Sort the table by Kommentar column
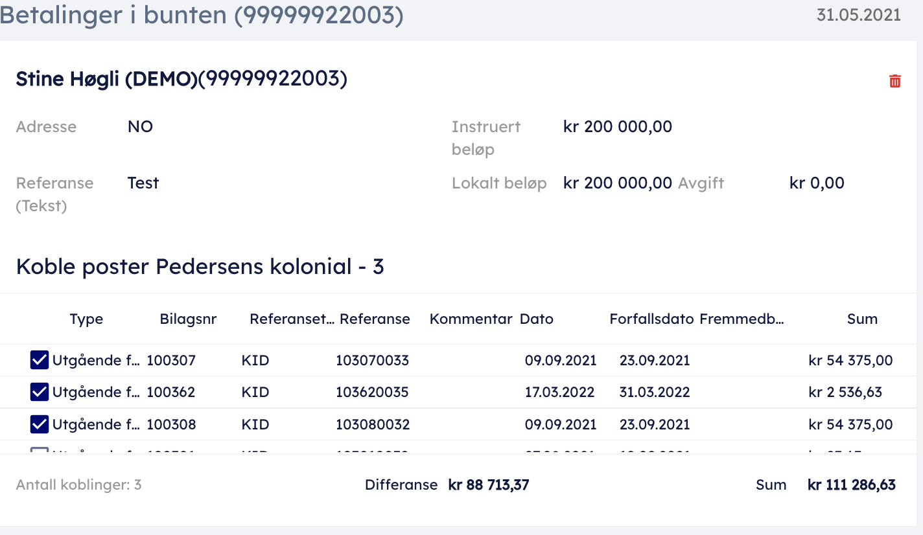923x535 pixels. tap(471, 319)
